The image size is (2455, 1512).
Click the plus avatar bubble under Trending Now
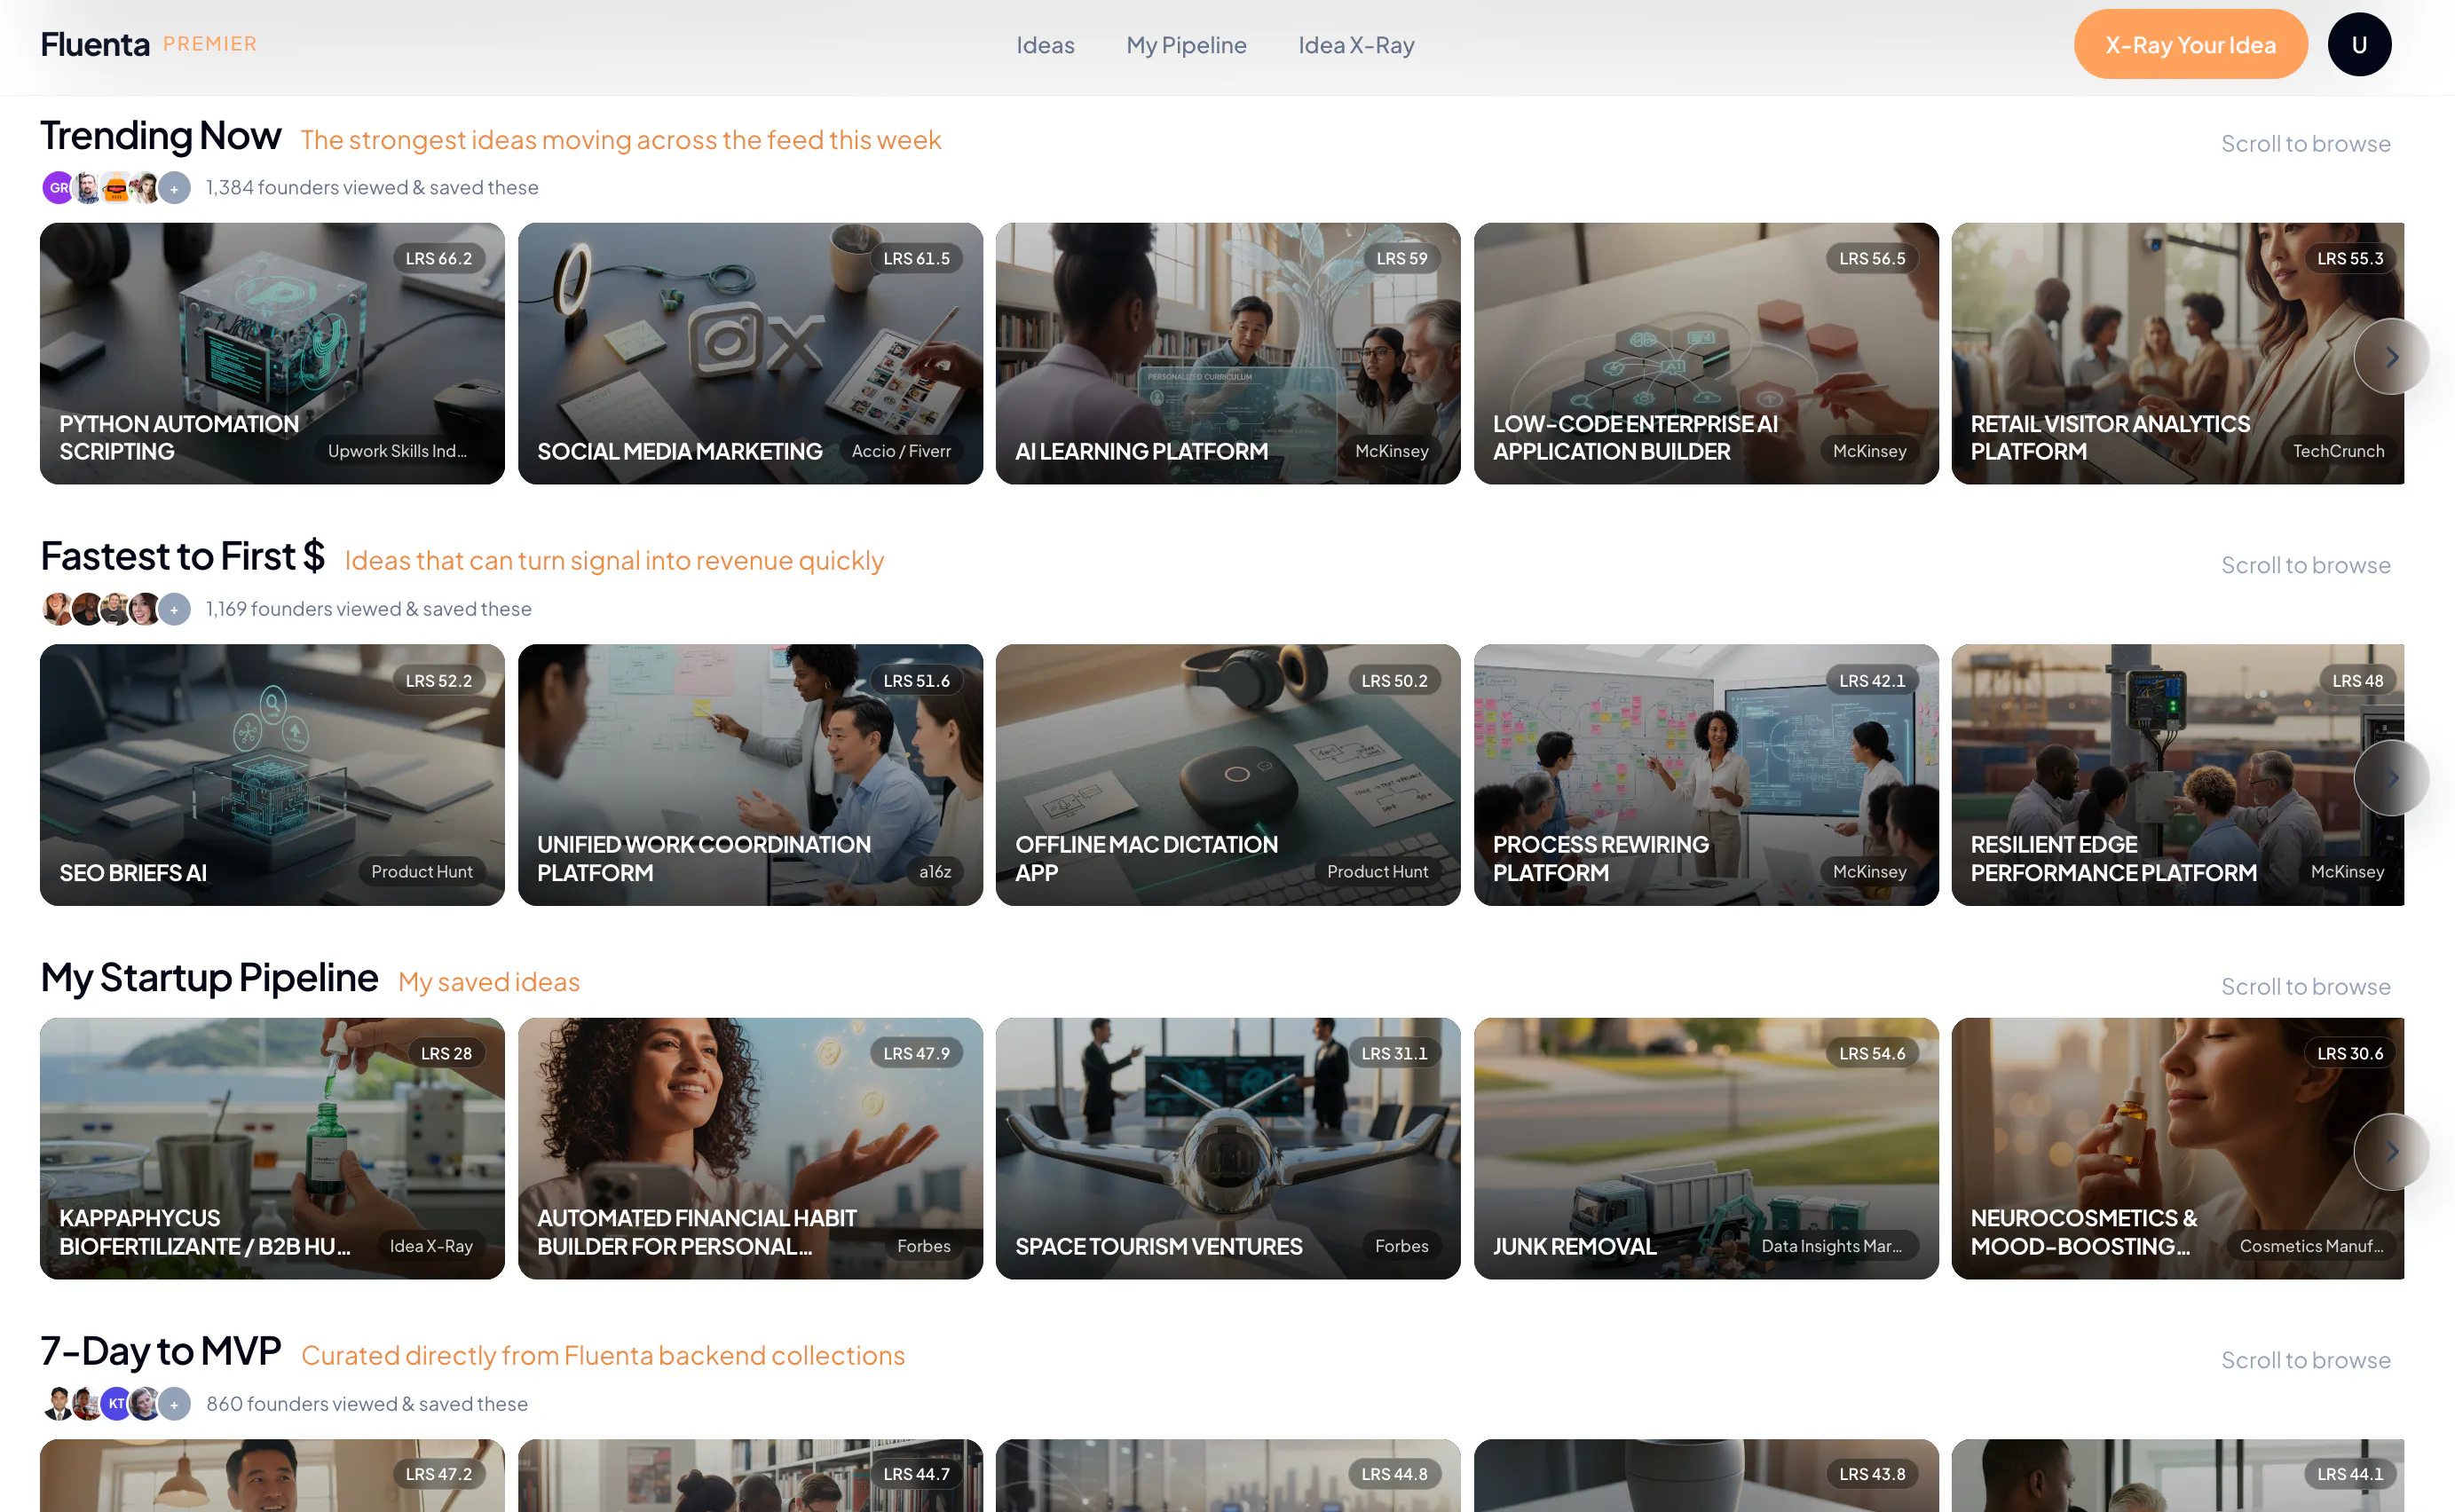(x=174, y=188)
